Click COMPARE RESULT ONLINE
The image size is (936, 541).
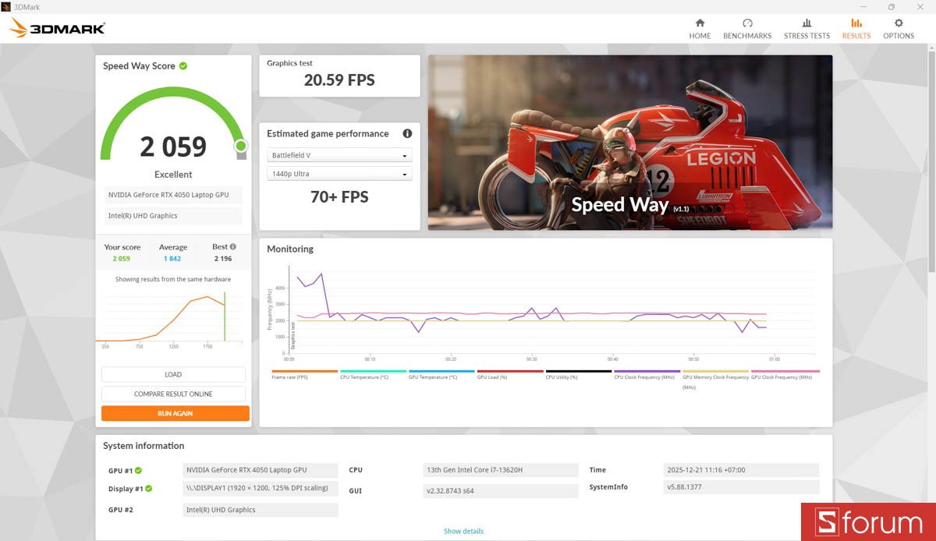click(x=173, y=394)
